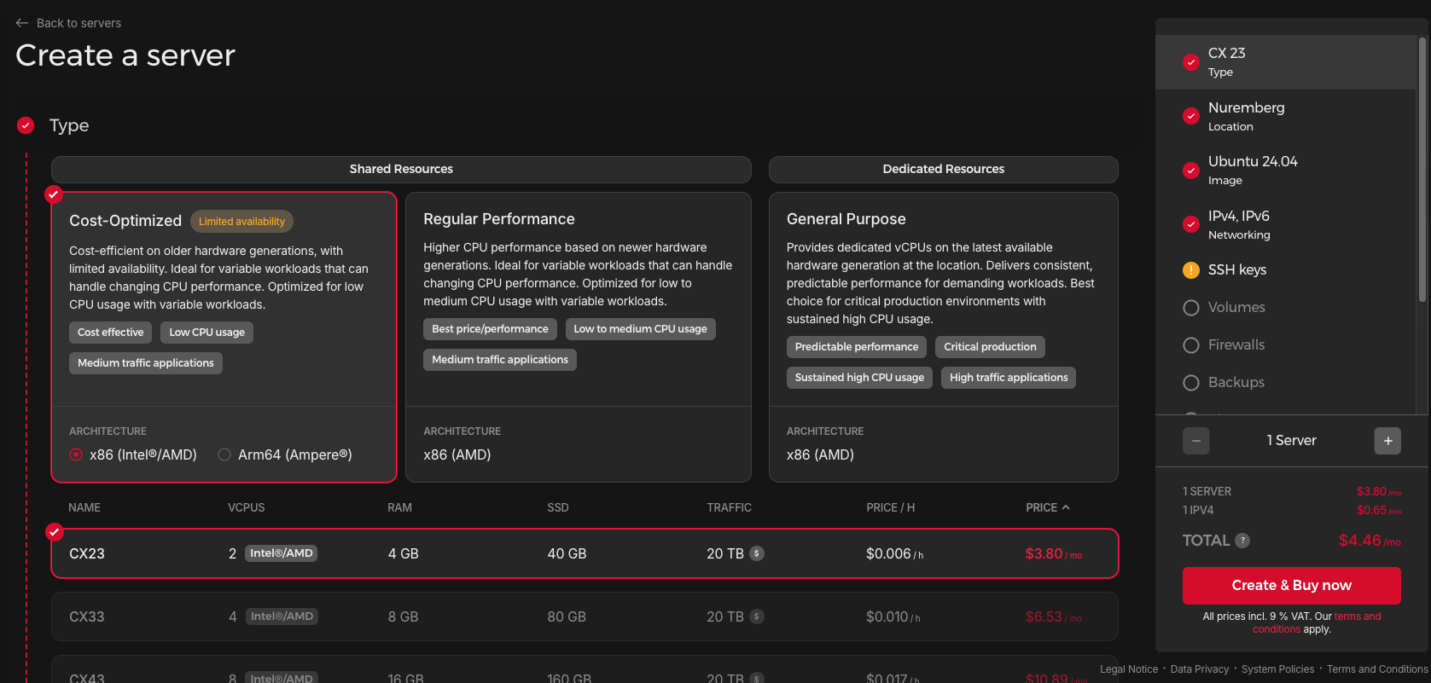Click the Intel/AMD badge in CX23 row
This screenshot has width=1431, height=683.
click(282, 553)
